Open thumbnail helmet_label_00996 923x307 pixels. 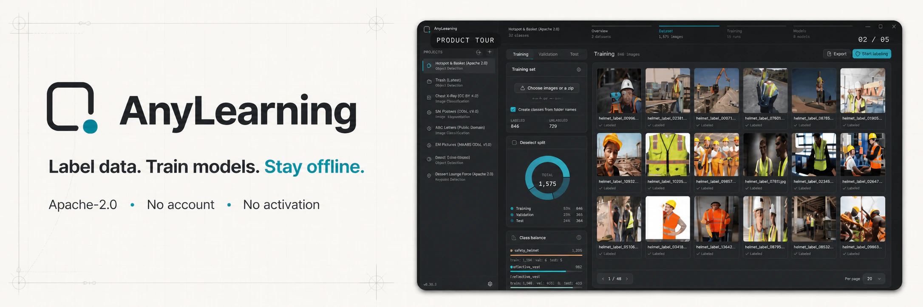tap(619, 90)
